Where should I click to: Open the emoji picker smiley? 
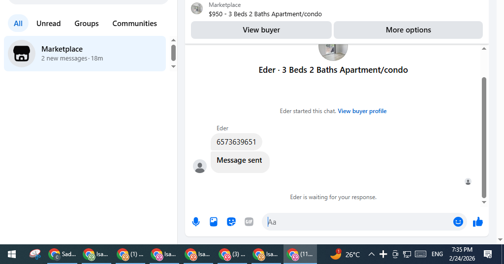point(458,222)
